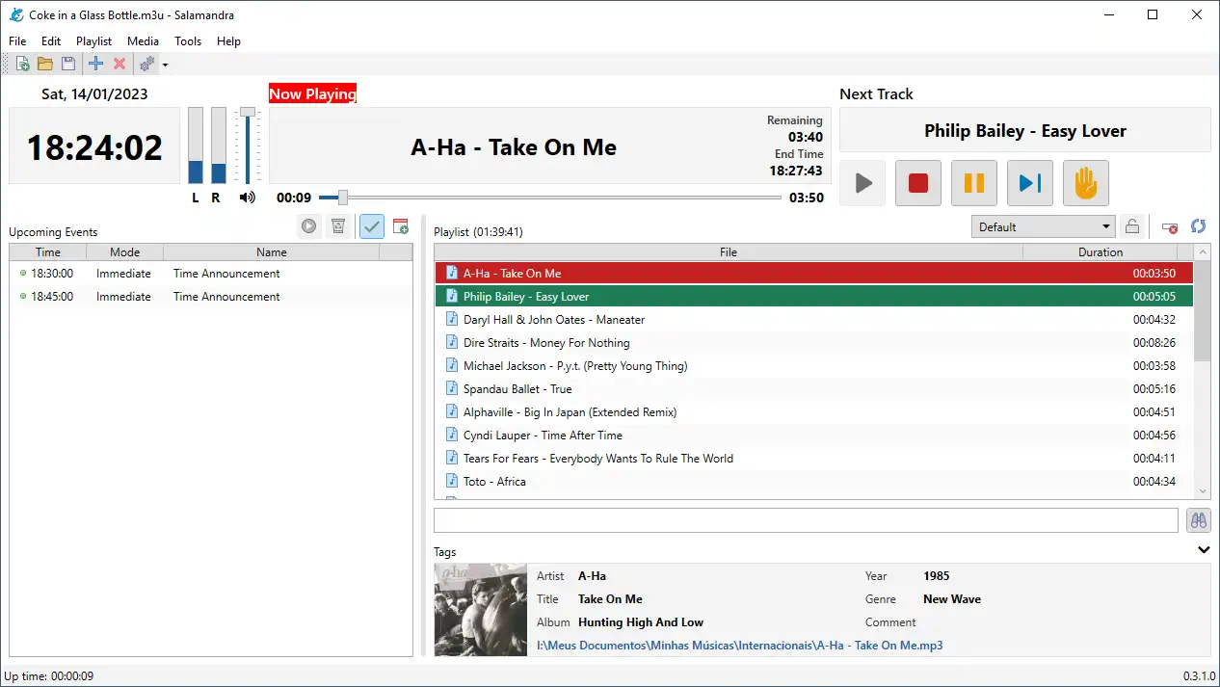Viewport: 1220px width, 687px height.
Task: Click the red stop playback button
Action: 917,183
